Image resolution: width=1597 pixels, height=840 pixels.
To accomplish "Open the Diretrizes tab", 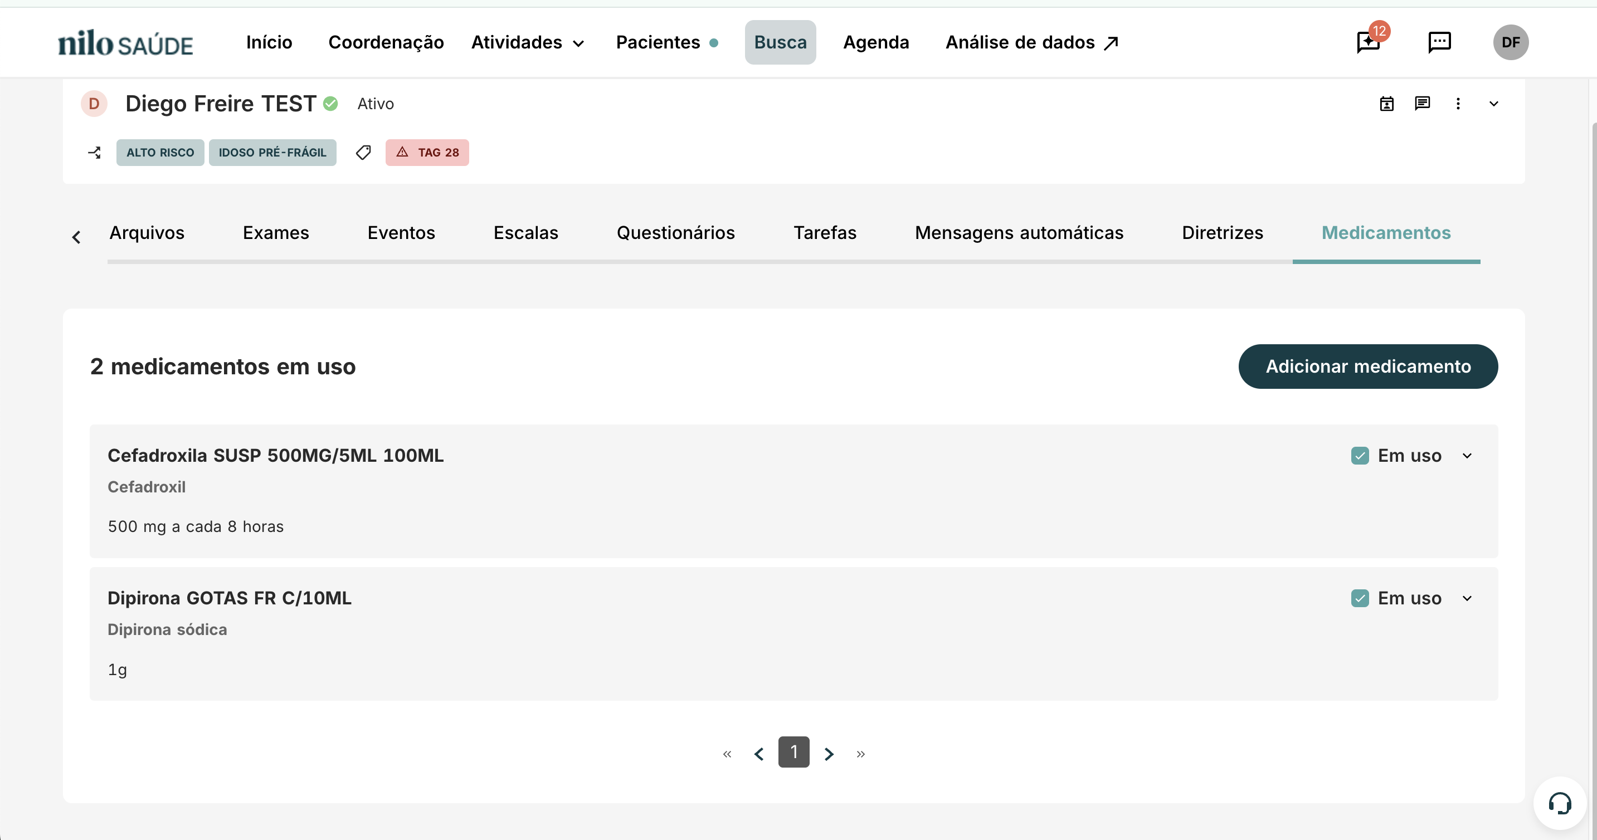I will tap(1222, 232).
